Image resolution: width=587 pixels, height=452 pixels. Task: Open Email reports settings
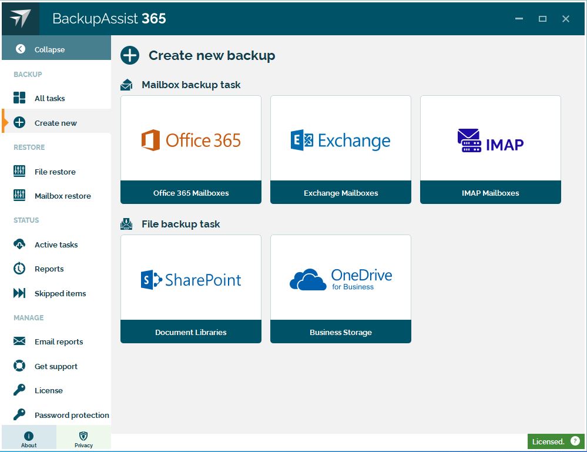tap(56, 341)
